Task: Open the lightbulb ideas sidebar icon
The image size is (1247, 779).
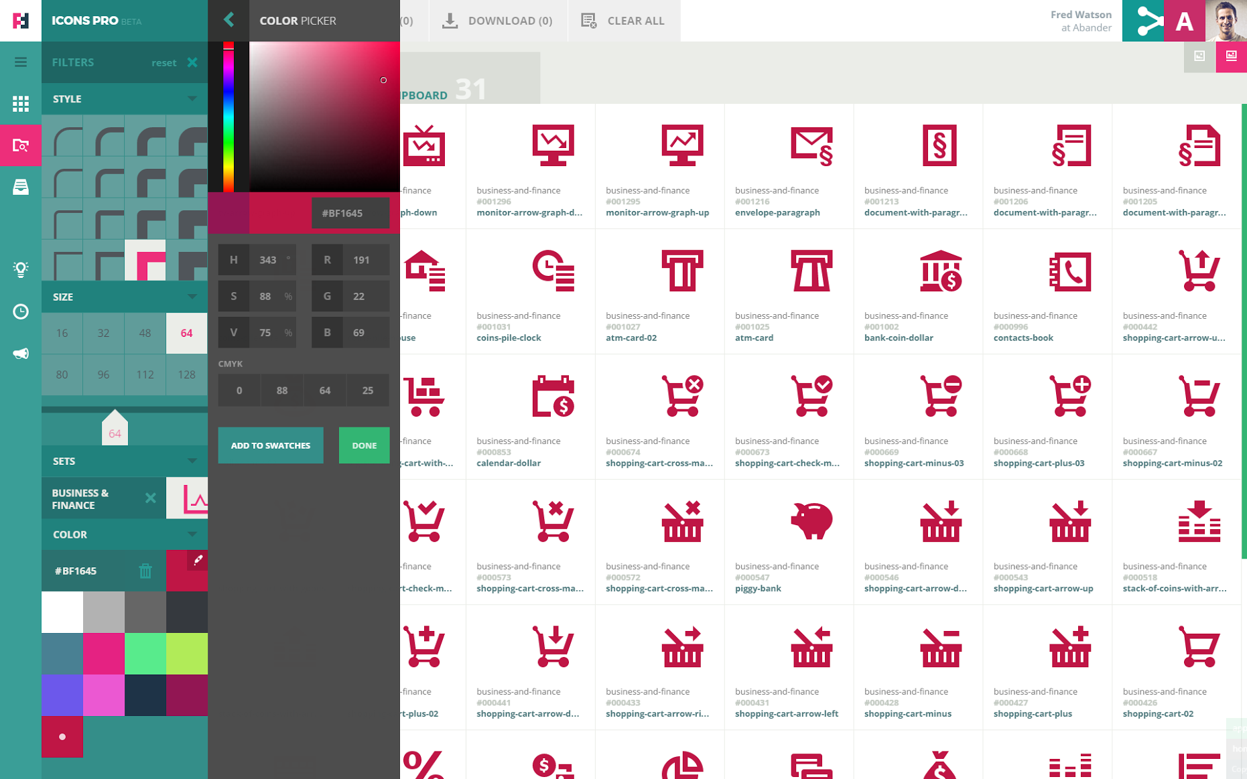Action: [21, 269]
